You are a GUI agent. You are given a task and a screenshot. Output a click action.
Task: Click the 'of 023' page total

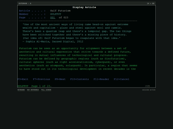[63, 18]
